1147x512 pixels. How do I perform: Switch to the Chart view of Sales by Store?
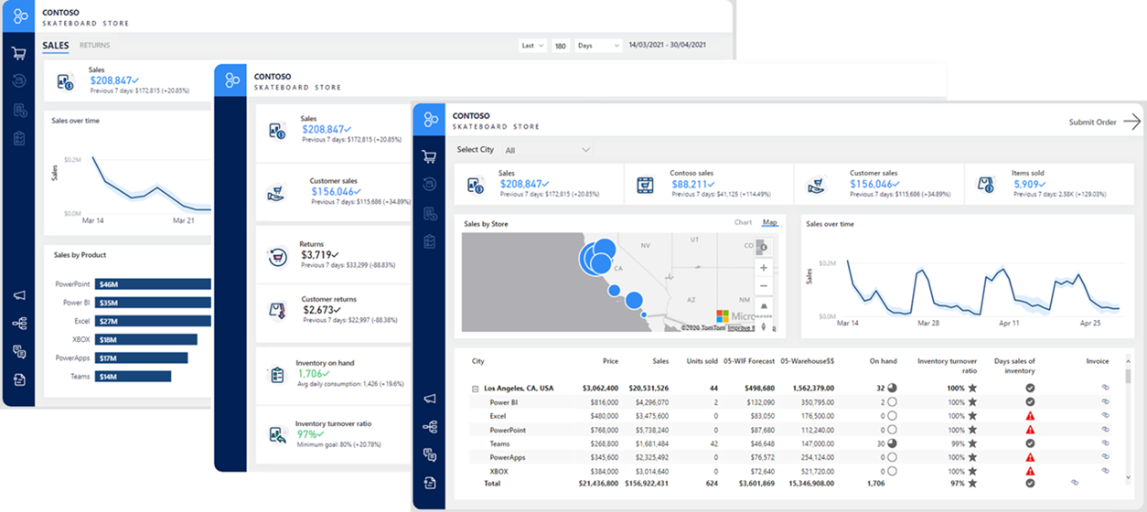tap(743, 222)
